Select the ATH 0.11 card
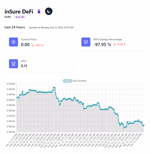This screenshot has height=153, width=150. coord(39,64)
